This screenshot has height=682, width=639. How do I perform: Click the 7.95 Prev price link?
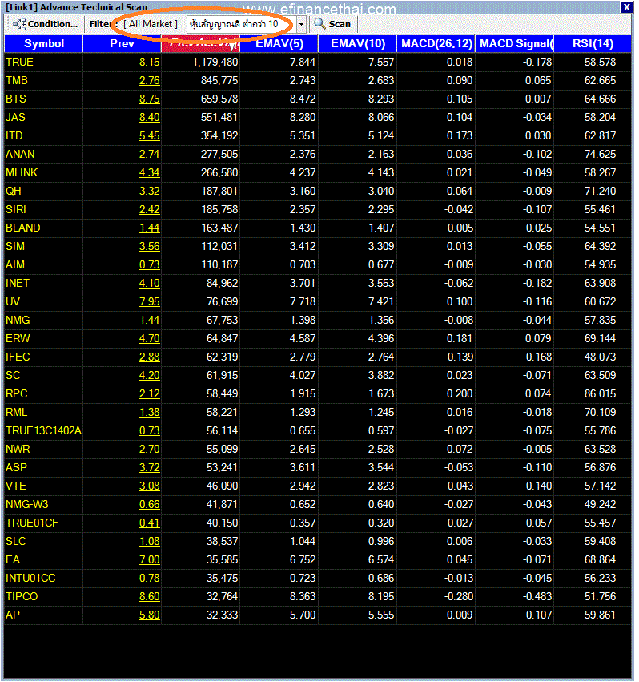pos(150,301)
